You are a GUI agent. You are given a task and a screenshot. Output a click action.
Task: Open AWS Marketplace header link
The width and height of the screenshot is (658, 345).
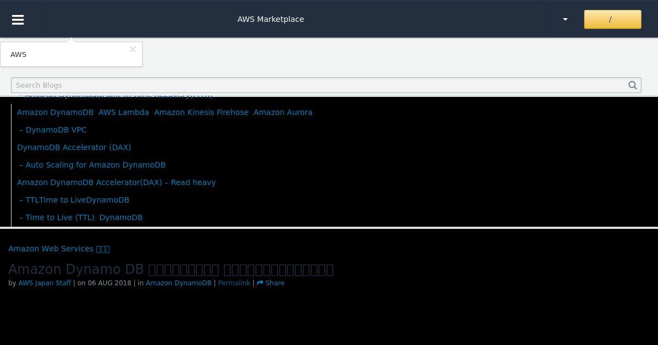coord(270,19)
